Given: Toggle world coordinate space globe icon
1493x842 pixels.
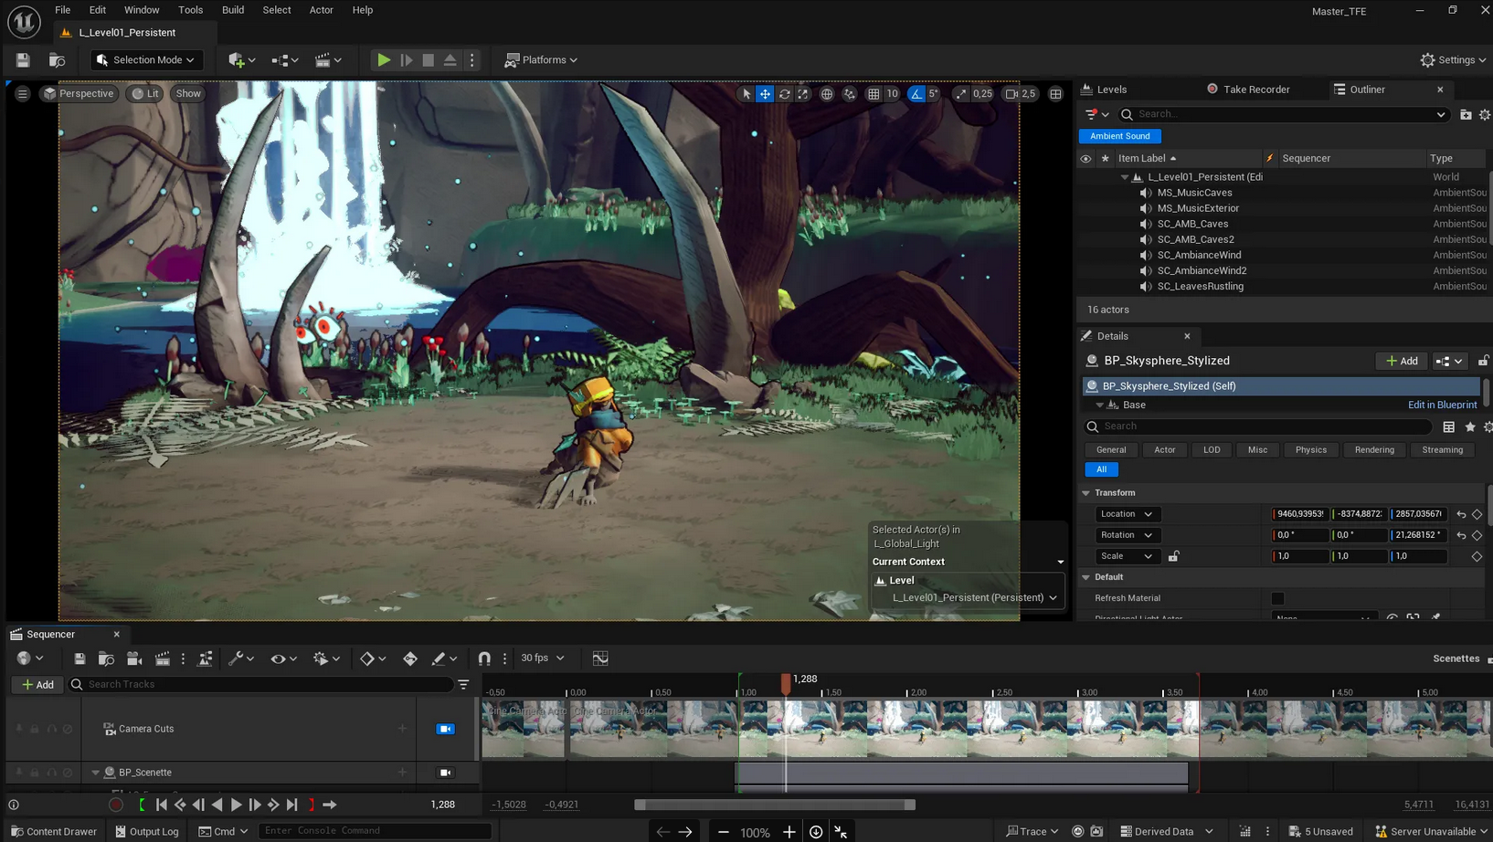Looking at the screenshot, I should pyautogui.click(x=827, y=94).
